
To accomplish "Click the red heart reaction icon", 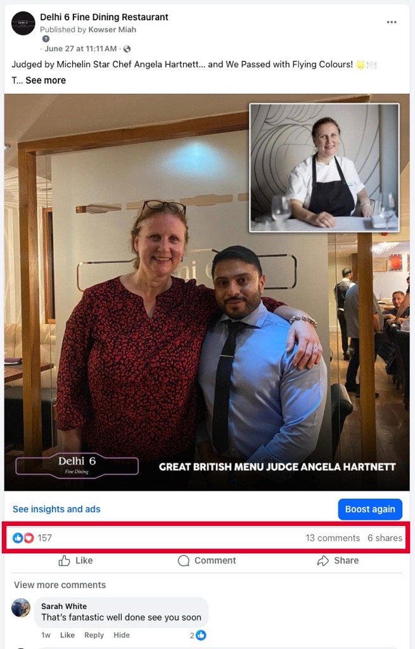I will click(29, 537).
